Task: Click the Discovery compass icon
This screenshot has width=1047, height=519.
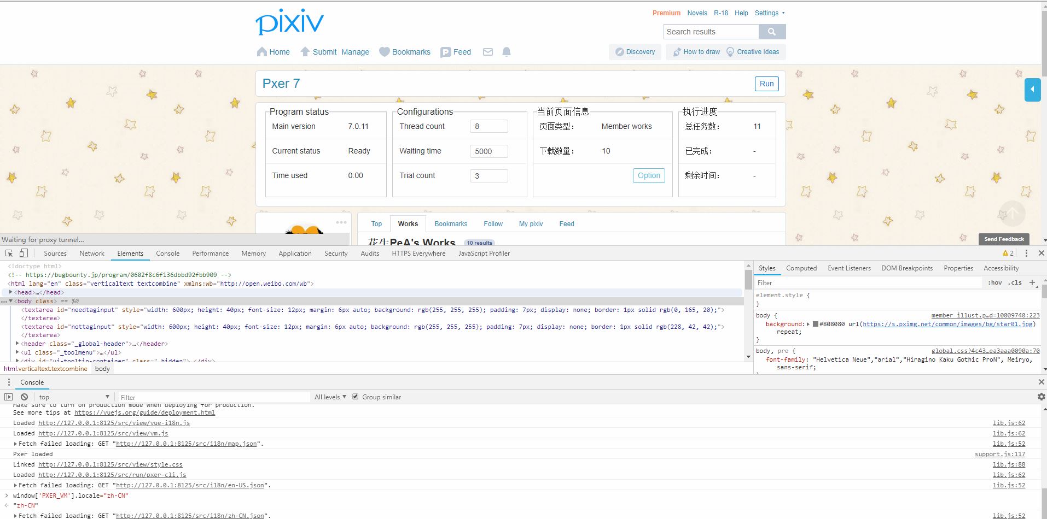Action: pos(619,52)
